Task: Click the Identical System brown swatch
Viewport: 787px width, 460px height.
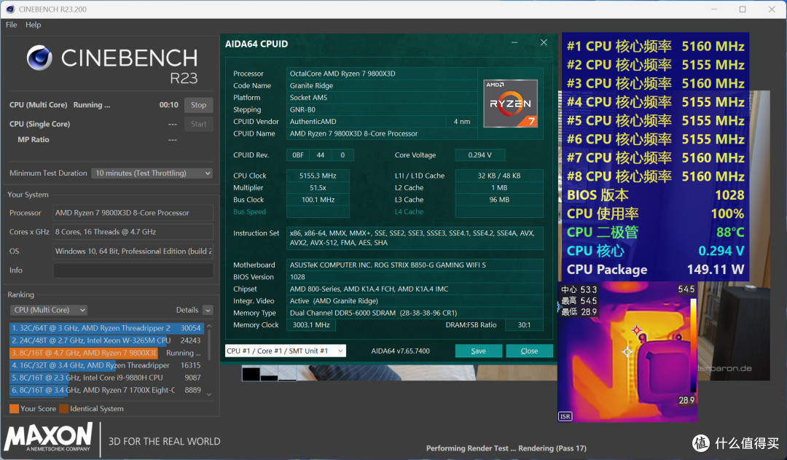Action: [x=63, y=409]
